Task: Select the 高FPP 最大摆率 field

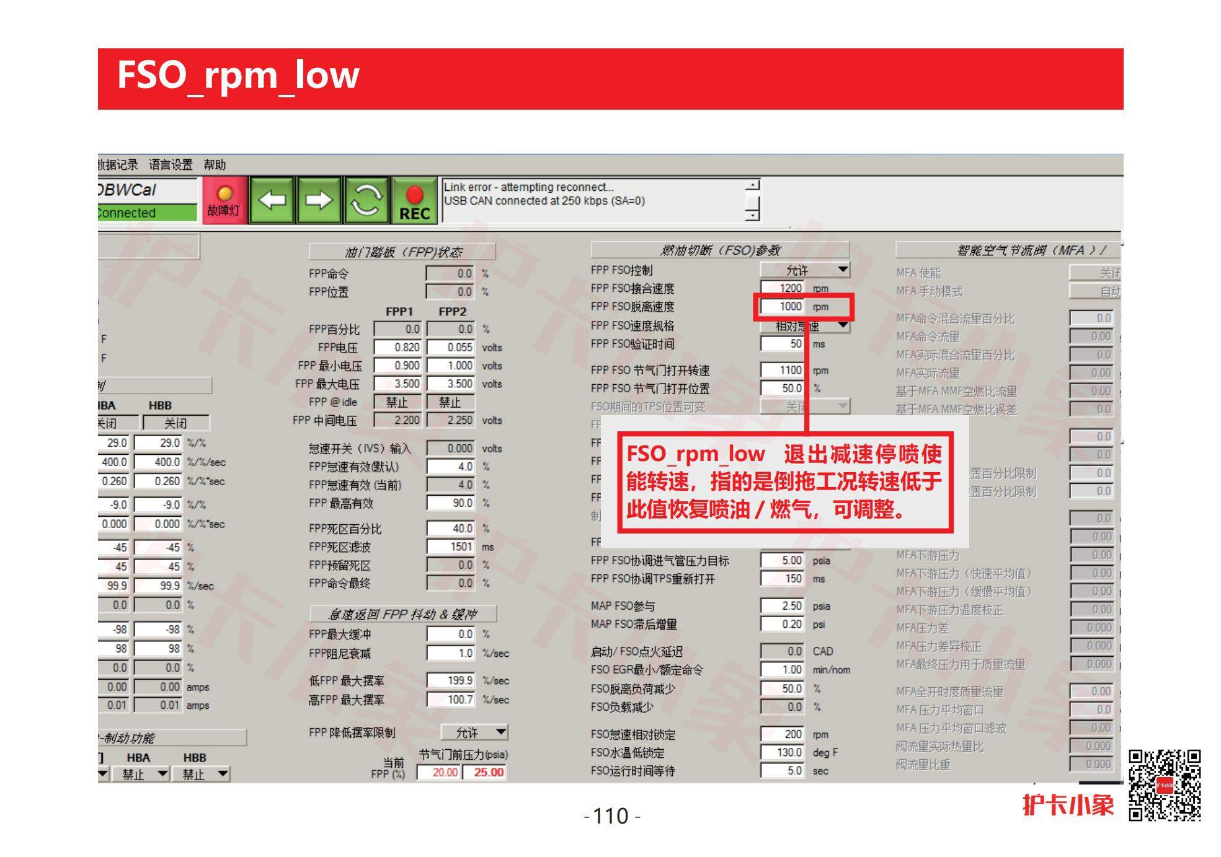Action: click(451, 700)
